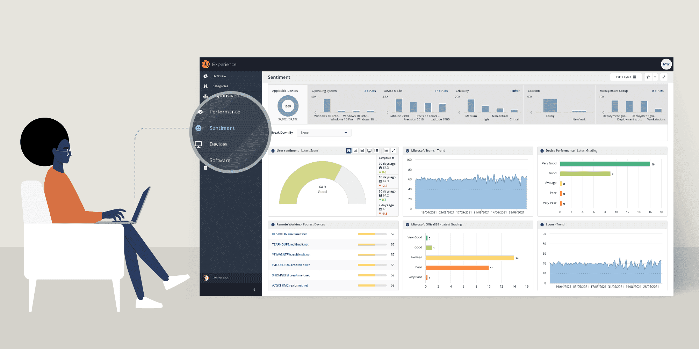Click the score bar for A7GX1KMC device
Viewport: 699px width, 349px height.
372,285
